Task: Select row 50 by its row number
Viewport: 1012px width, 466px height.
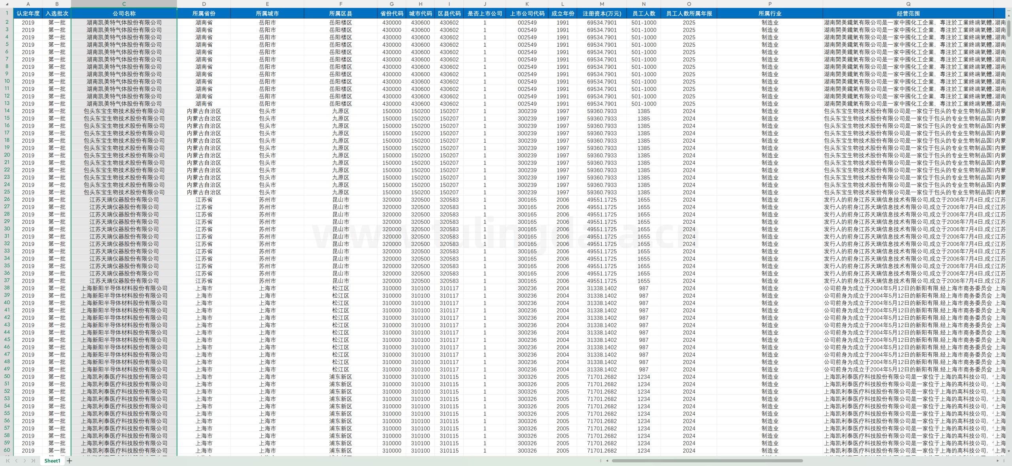Action: 7,376
